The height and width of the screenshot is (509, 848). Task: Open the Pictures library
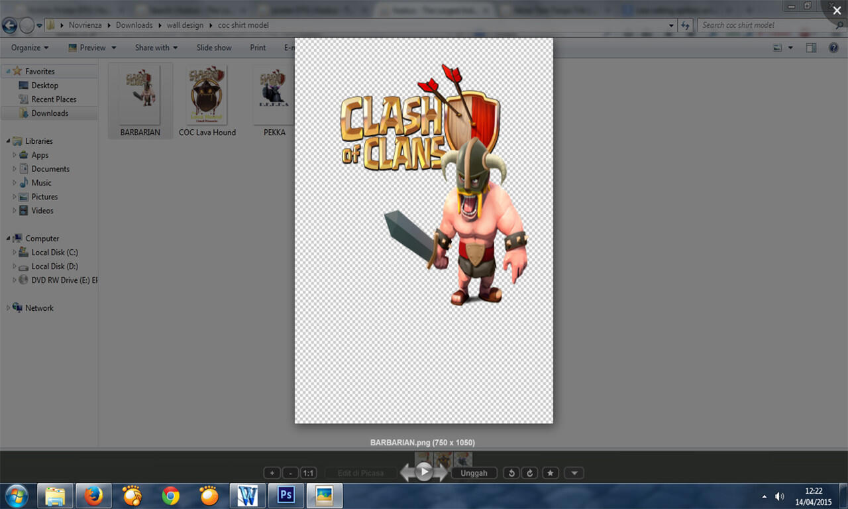44,197
